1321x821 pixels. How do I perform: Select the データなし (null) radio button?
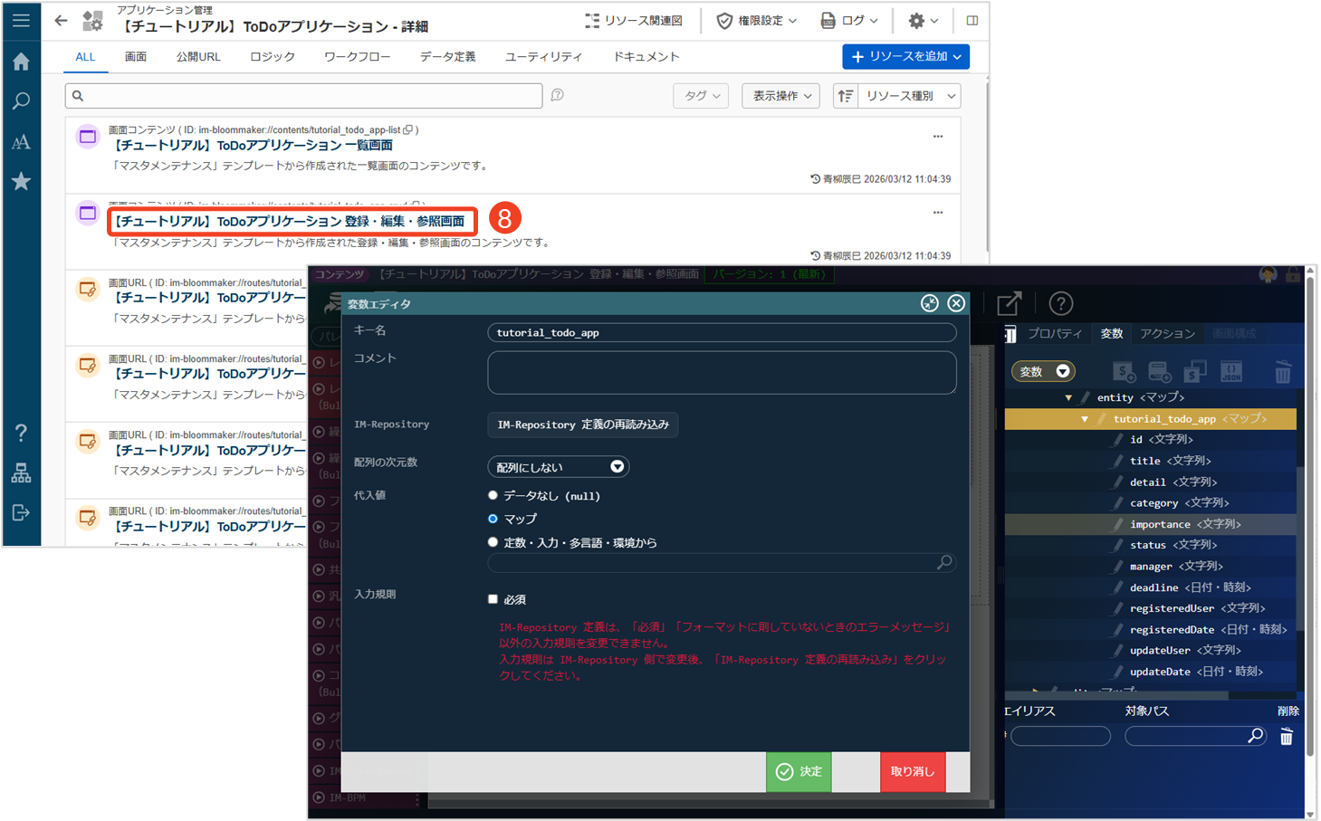click(493, 495)
